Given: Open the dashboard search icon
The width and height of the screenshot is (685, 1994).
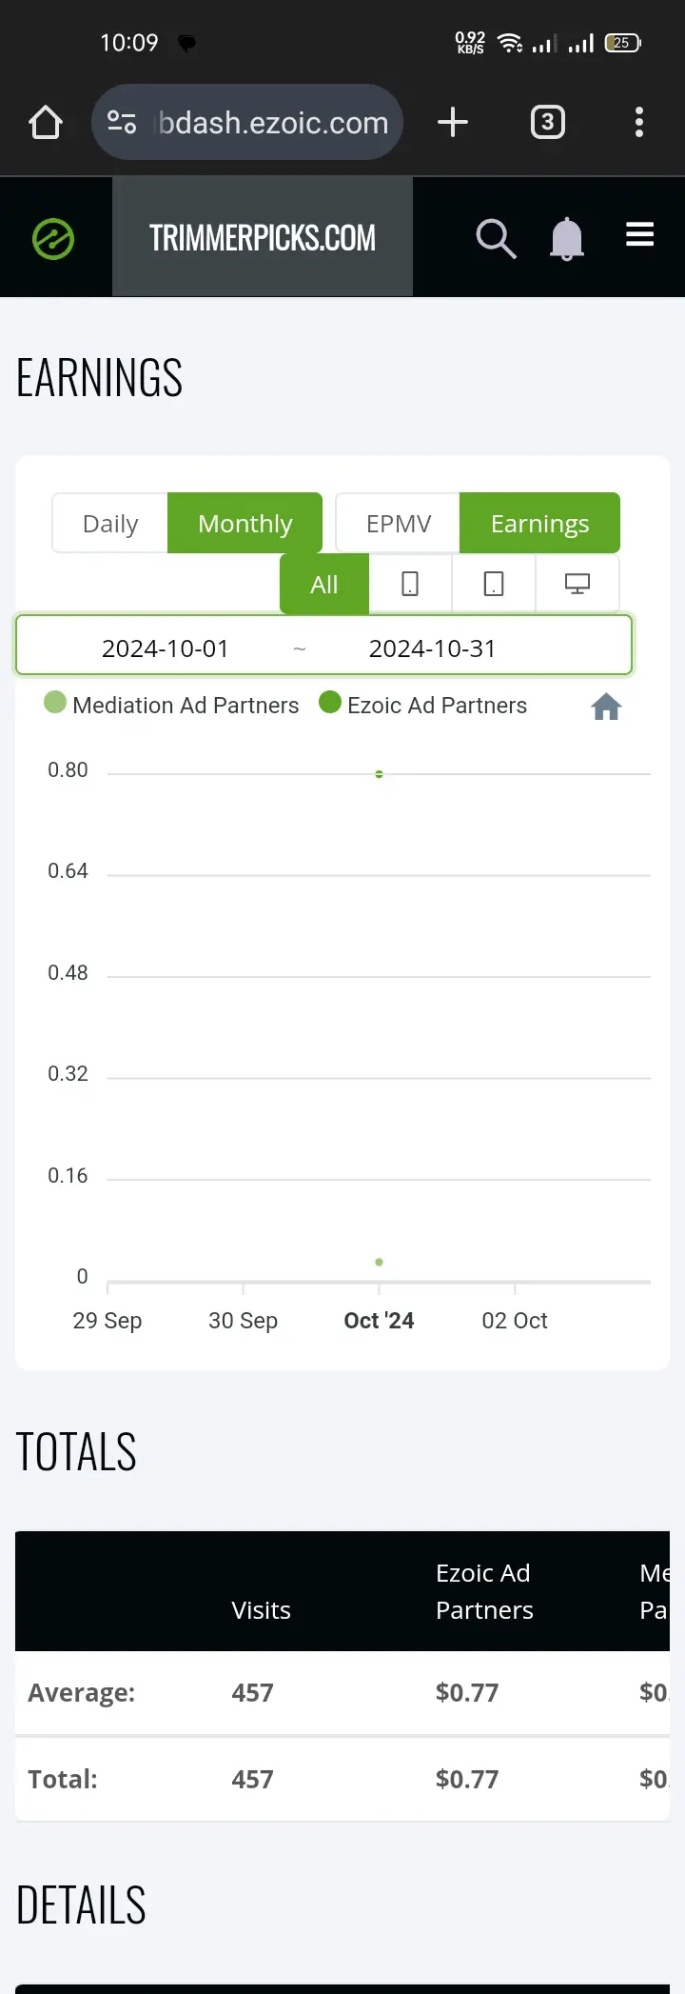Looking at the screenshot, I should tap(496, 238).
